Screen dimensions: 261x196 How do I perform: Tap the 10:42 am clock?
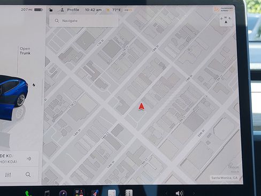93,10
